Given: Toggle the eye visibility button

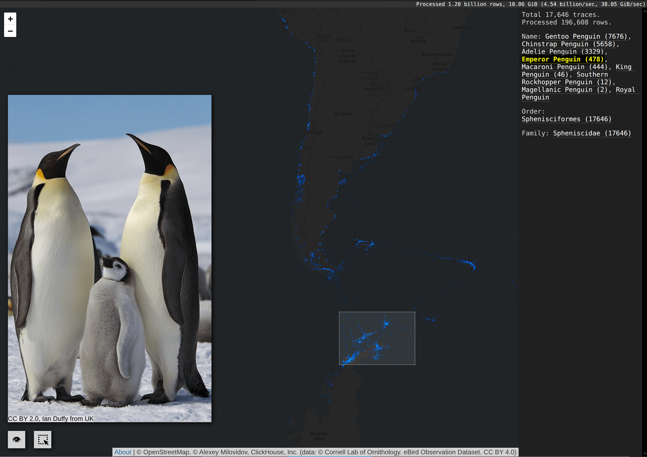Looking at the screenshot, I should click(16, 439).
